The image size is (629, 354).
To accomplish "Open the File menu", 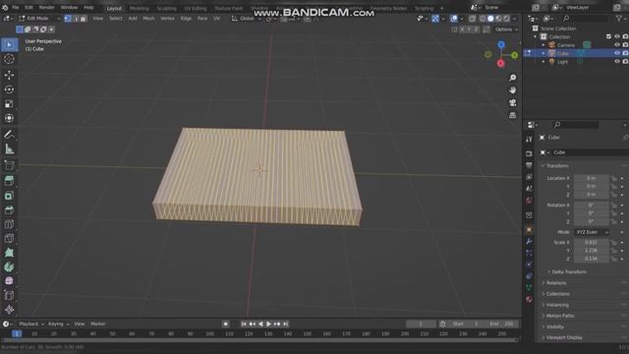I will pyautogui.click(x=16, y=8).
